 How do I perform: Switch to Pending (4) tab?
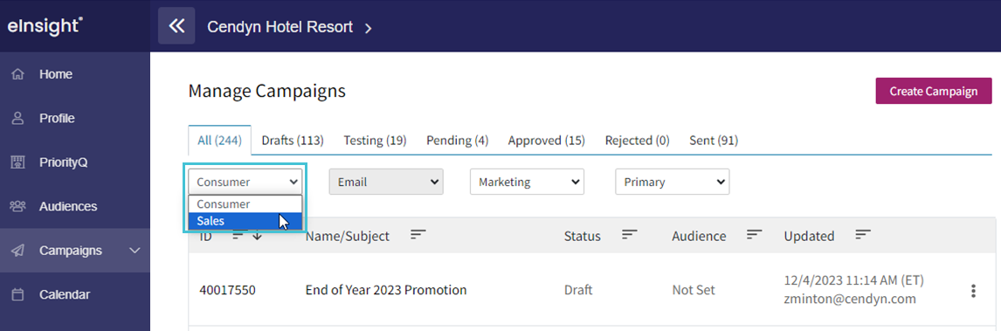point(457,141)
